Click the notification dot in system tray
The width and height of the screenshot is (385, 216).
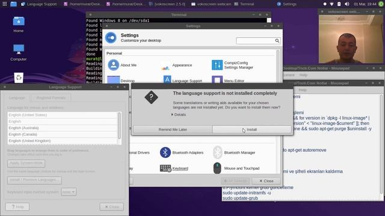(x=325, y=4)
